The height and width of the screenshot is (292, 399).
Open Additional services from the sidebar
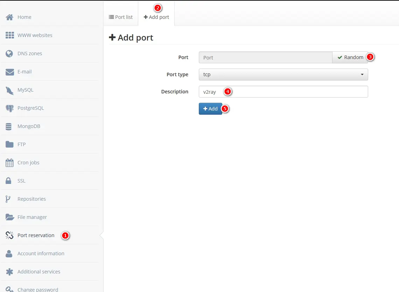tap(38, 272)
